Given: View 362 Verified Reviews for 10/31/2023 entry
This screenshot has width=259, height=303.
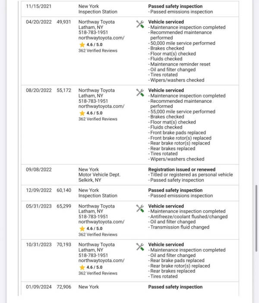Looking at the screenshot, I should click(x=98, y=273).
